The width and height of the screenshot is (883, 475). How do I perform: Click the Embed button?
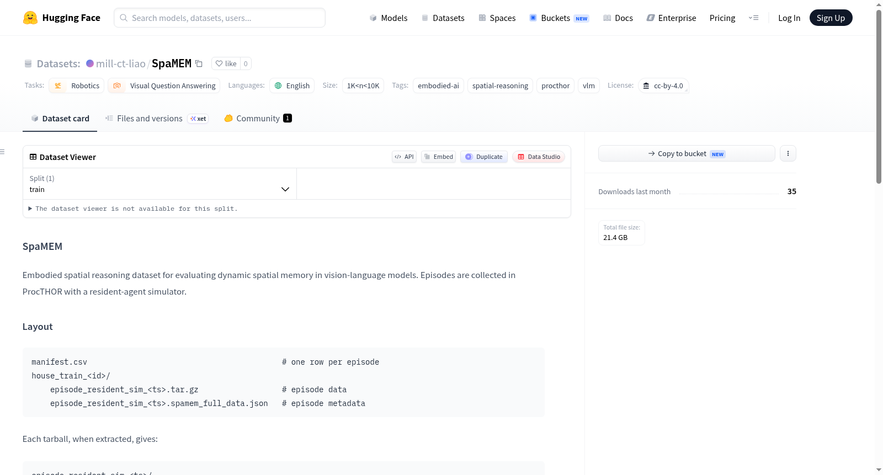(x=439, y=157)
